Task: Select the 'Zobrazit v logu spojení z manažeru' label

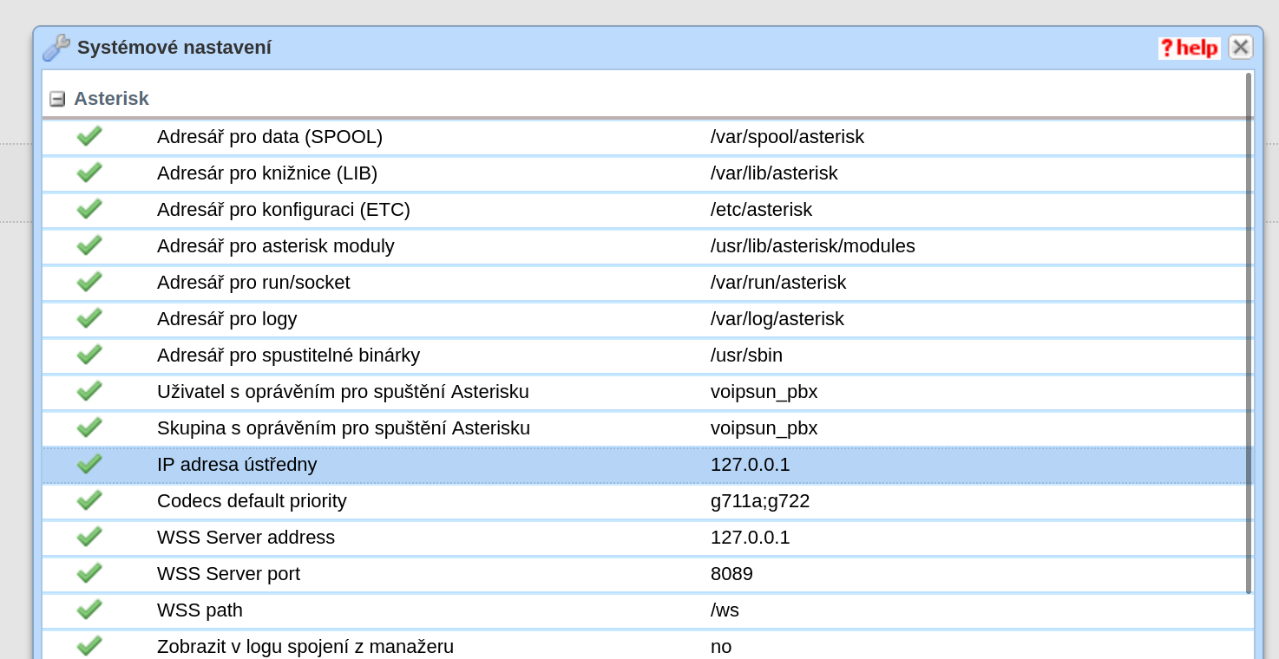Action: [305, 647]
